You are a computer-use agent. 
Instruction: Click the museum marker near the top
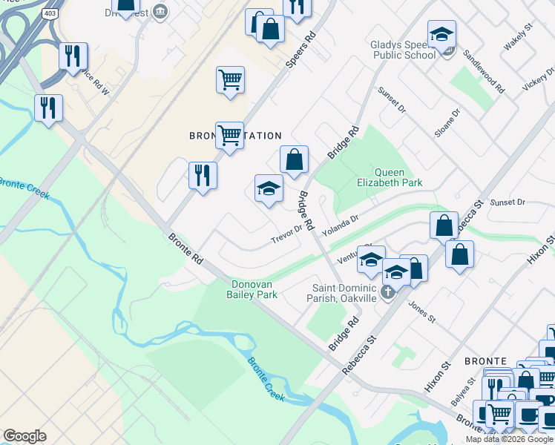pos(160,13)
